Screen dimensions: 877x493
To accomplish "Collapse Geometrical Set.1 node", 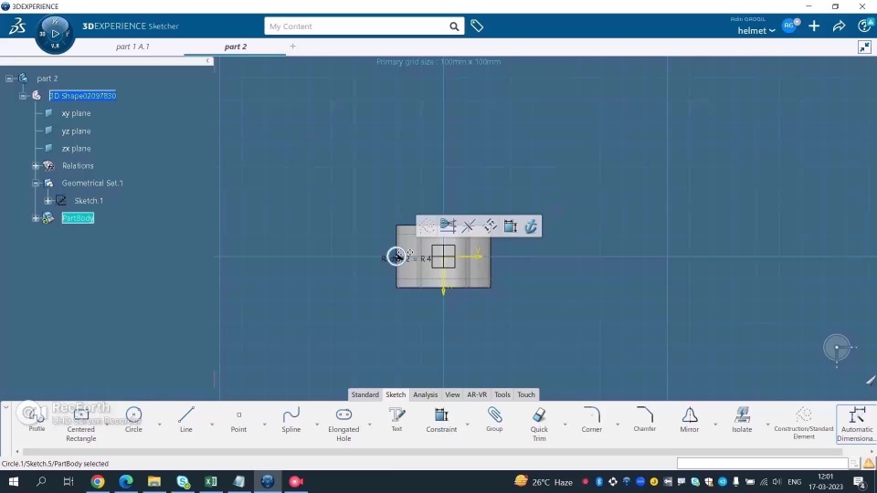I will coord(36,184).
